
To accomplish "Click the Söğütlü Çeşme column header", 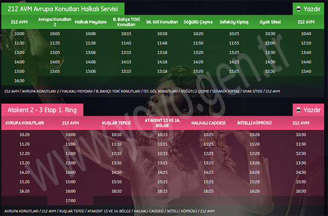I will coord(198,22).
